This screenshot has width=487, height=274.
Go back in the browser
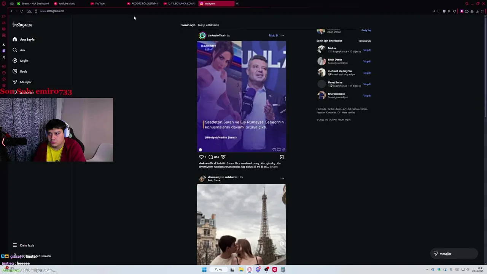click(x=11, y=11)
